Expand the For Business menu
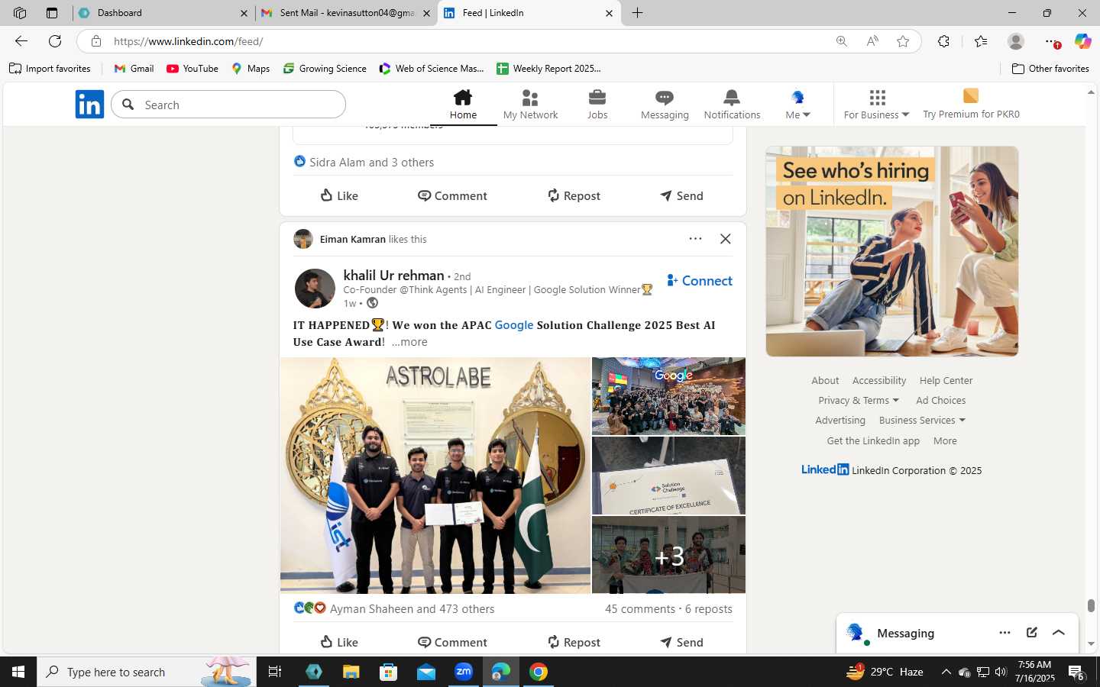Viewport: 1100px width, 687px height. coord(876,105)
